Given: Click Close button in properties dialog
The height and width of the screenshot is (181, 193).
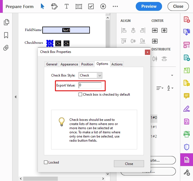Looking at the screenshot, I should 129,164.
